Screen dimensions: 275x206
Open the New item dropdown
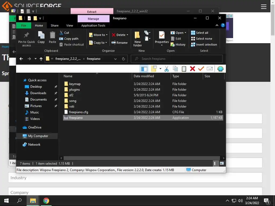click(147, 32)
